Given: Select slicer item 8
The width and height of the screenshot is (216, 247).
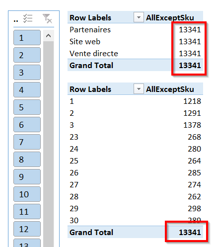Looking at the screenshot, I should click(27, 160).
